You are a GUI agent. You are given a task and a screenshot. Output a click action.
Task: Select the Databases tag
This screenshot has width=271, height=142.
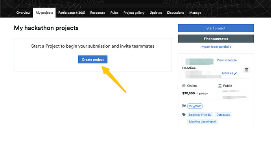click(223, 115)
